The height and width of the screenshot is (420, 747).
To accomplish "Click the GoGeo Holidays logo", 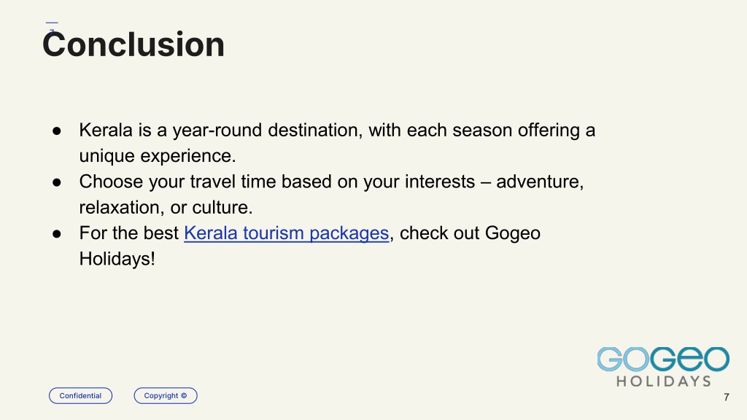I will (x=663, y=366).
